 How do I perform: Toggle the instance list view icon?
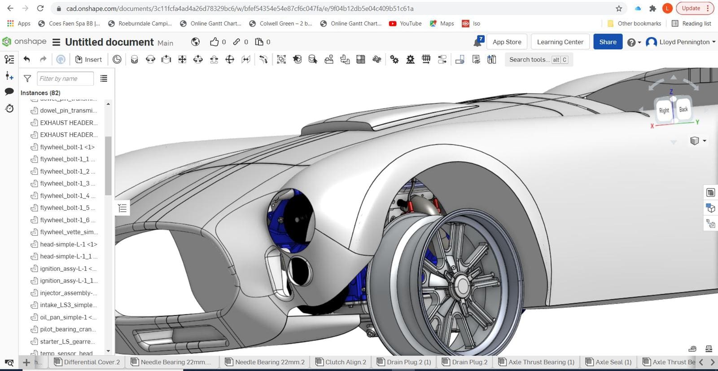(104, 79)
